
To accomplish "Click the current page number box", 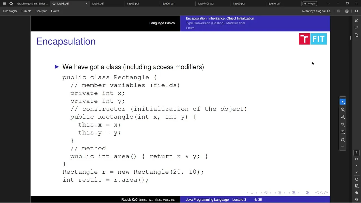I will coord(356,153).
